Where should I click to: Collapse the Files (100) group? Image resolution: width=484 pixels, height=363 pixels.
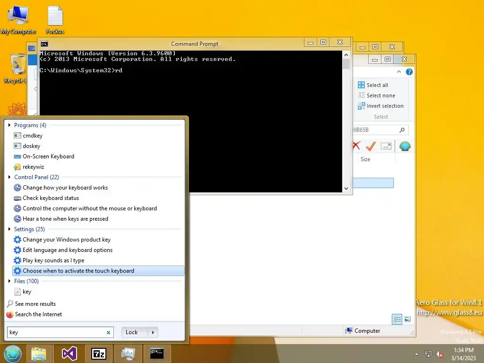tap(9, 281)
